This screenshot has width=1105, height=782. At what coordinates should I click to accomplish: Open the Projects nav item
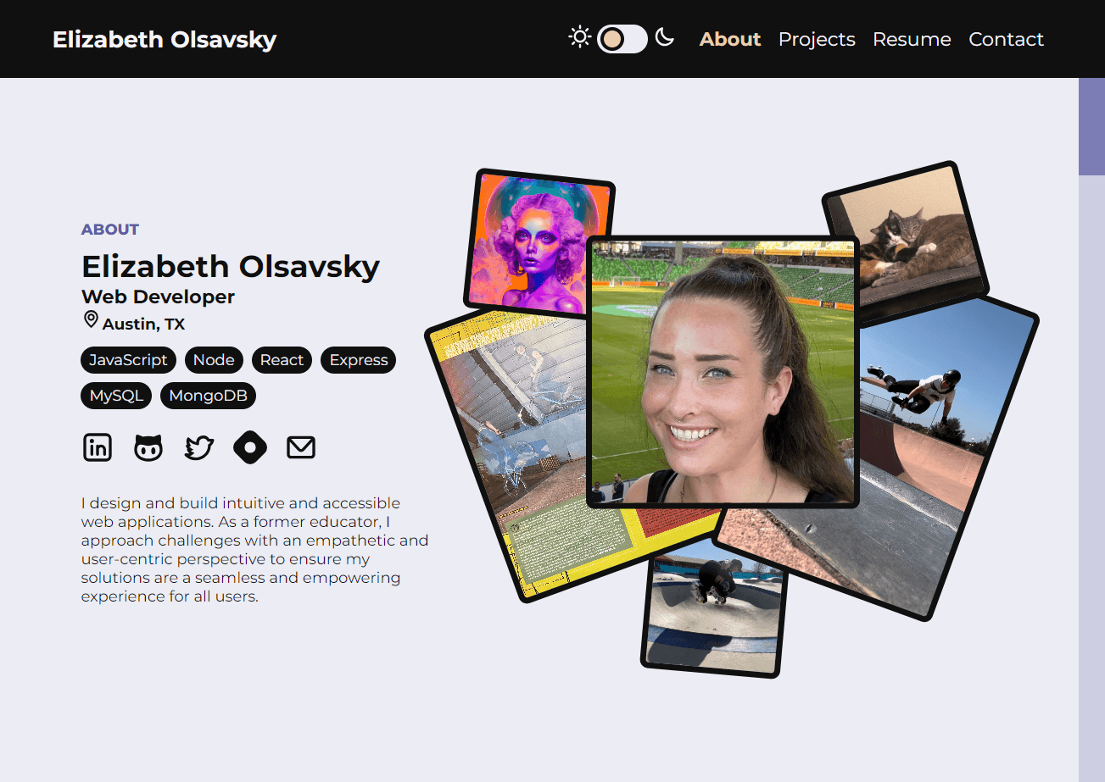[x=817, y=39]
